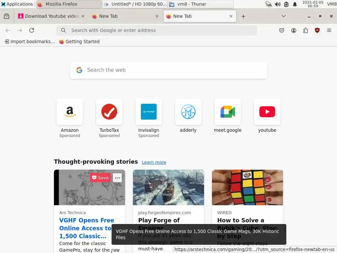
Task: Go forward one page
Action: click(20, 30)
